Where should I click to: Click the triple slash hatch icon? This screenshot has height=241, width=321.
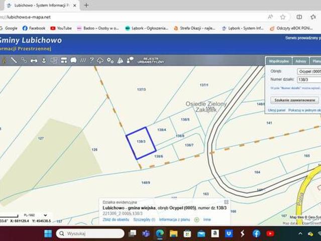tap(83, 60)
